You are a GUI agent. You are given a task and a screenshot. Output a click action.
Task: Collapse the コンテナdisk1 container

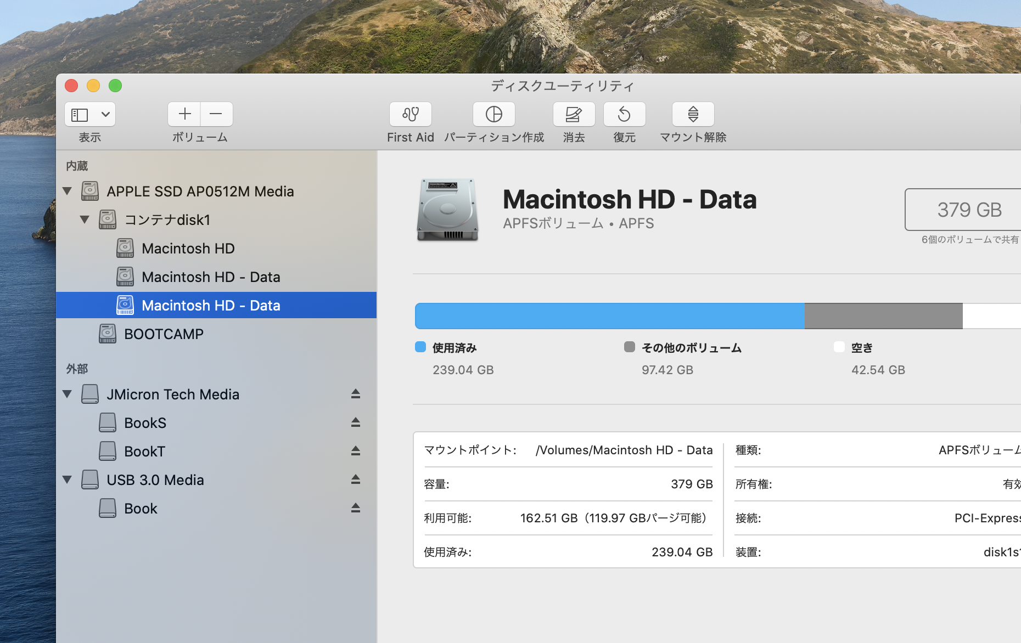pyautogui.click(x=85, y=220)
